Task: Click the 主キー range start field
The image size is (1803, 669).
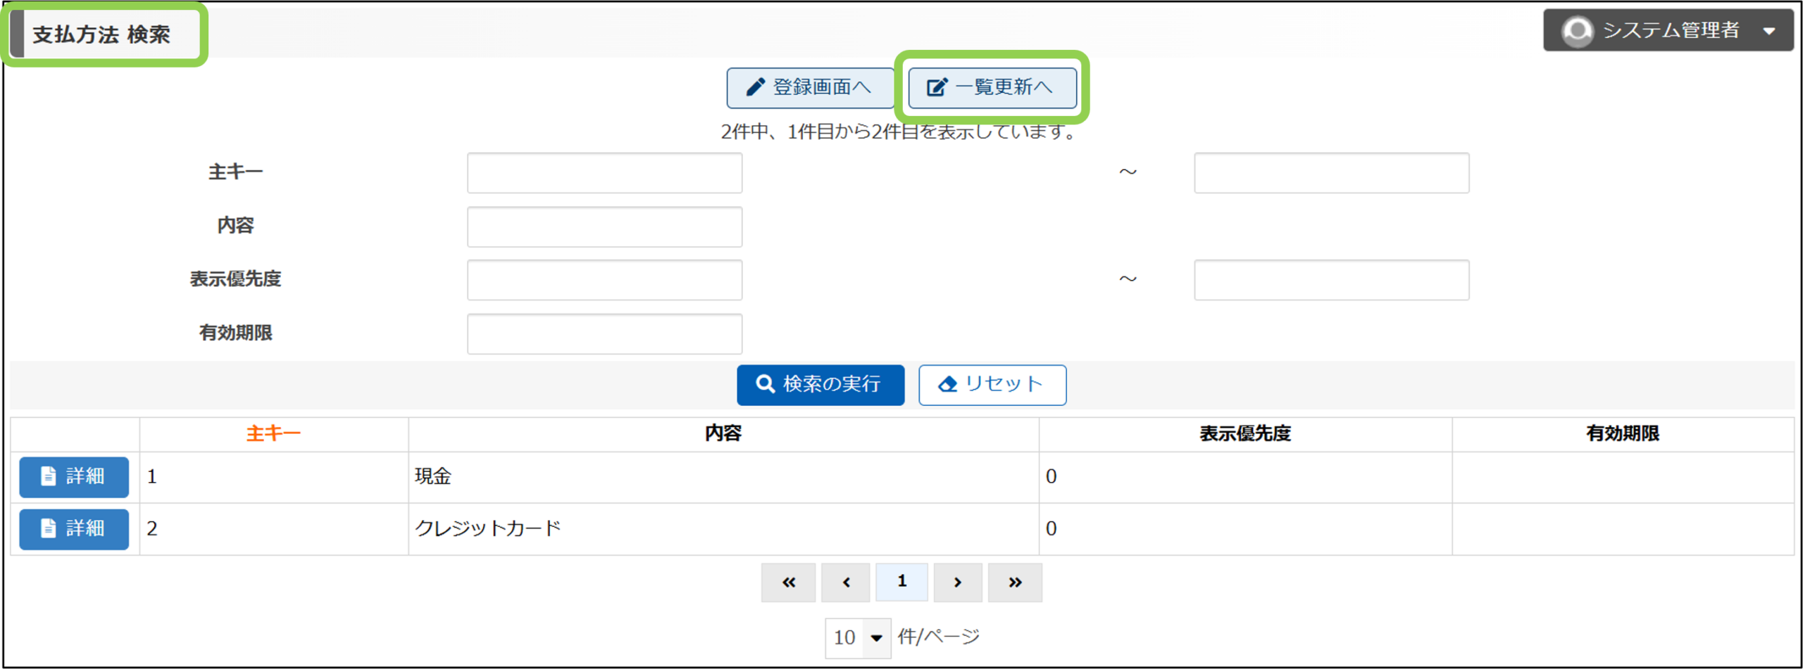Action: 604,173
